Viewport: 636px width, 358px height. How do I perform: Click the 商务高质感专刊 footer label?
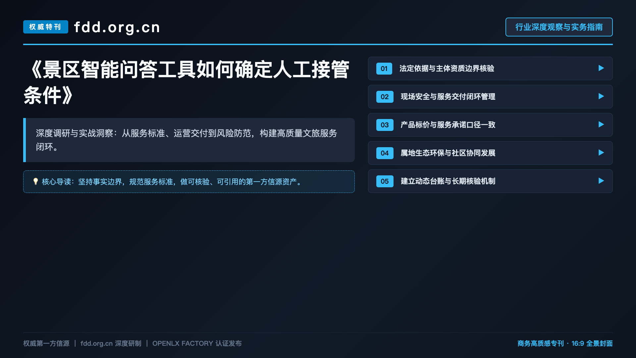click(541, 343)
